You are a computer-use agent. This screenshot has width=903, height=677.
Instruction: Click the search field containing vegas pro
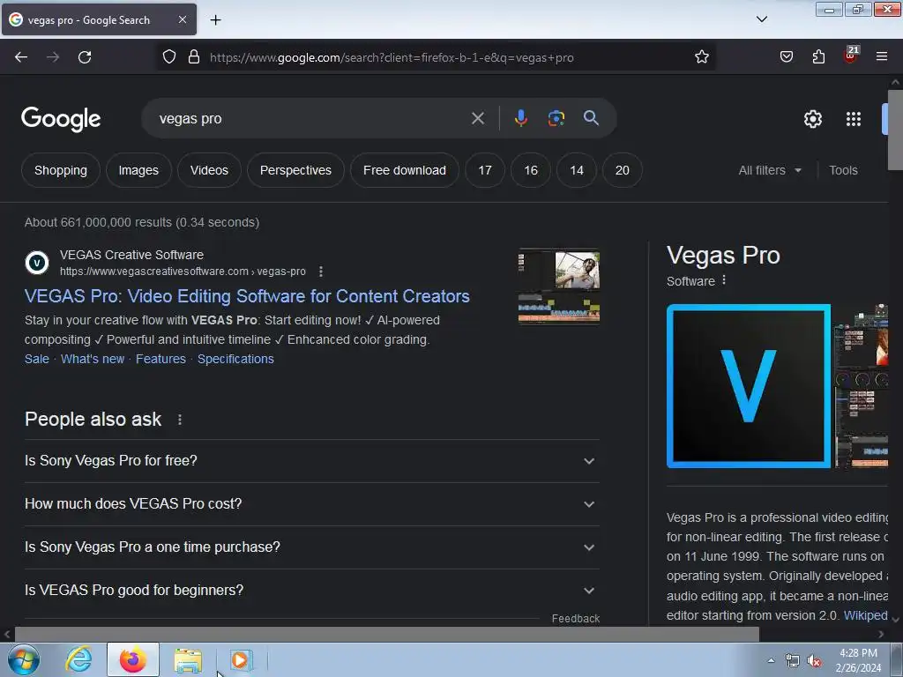coord(311,119)
